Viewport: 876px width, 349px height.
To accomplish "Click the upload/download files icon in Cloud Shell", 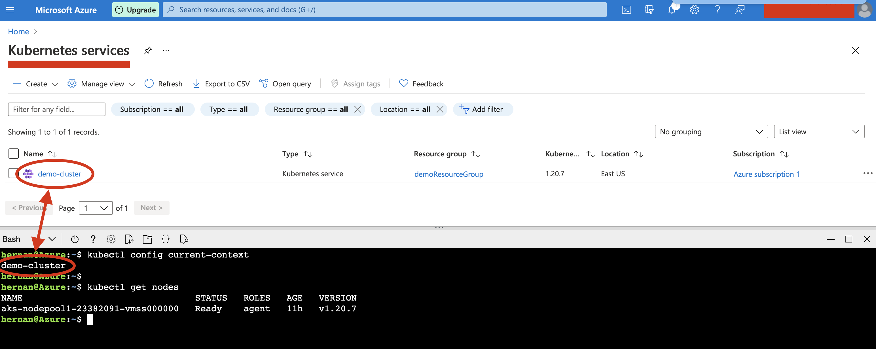I will tap(129, 239).
